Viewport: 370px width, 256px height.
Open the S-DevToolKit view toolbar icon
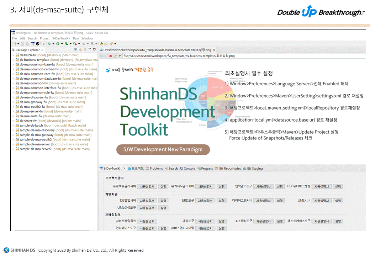coord(33,44)
